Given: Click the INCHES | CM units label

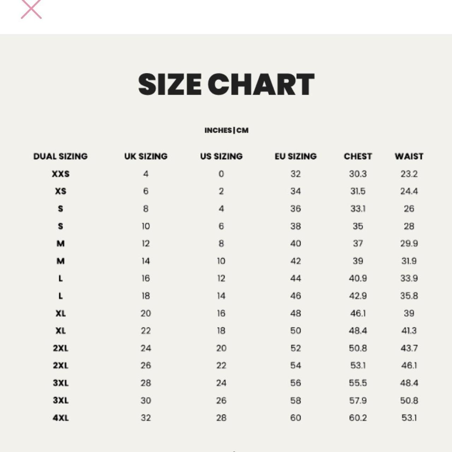Looking at the screenshot, I should [226, 130].
